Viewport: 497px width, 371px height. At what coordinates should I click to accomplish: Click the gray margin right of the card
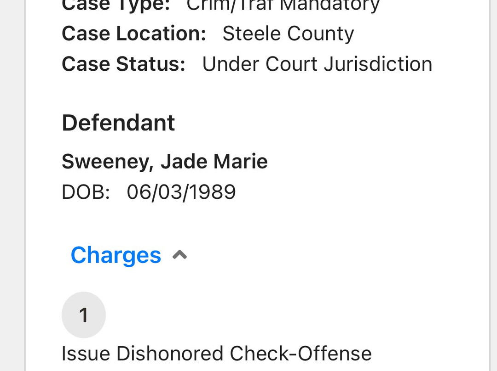493,184
